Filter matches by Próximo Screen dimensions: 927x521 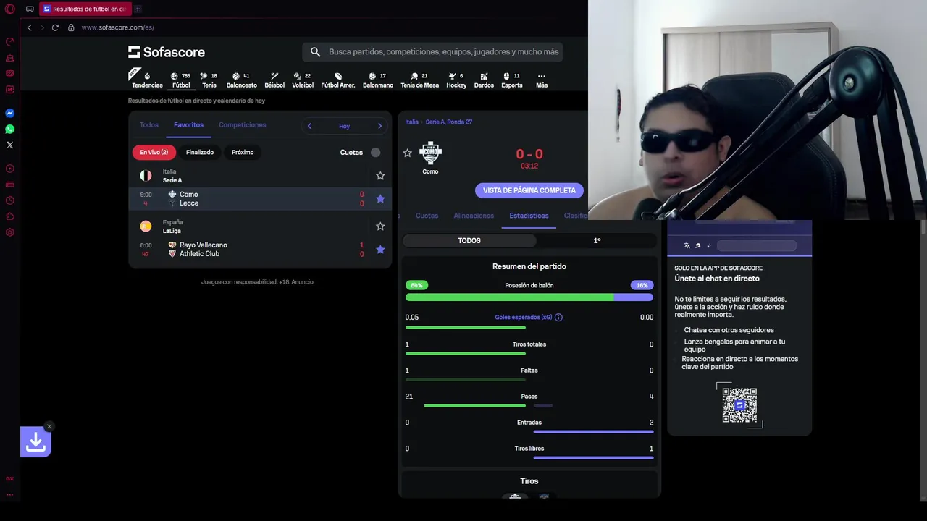(x=243, y=153)
